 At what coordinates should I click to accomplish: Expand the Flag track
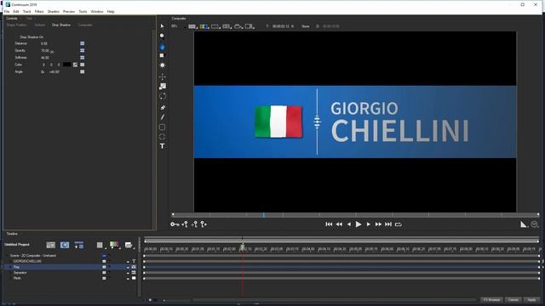click(10, 267)
